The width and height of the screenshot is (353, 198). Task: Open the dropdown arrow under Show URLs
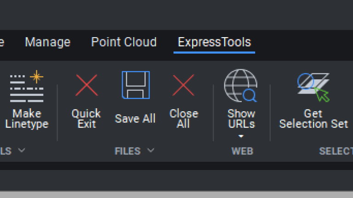[x=241, y=136]
